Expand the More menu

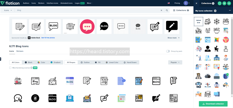click(89, 3)
